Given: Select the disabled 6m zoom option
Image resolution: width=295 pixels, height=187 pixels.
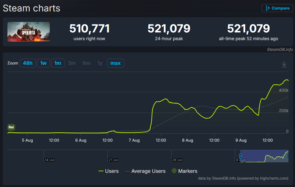Looking at the screenshot, I should click(x=86, y=63).
